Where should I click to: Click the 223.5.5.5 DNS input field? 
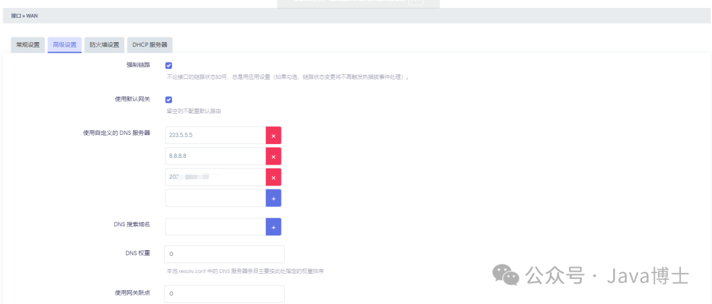point(215,135)
